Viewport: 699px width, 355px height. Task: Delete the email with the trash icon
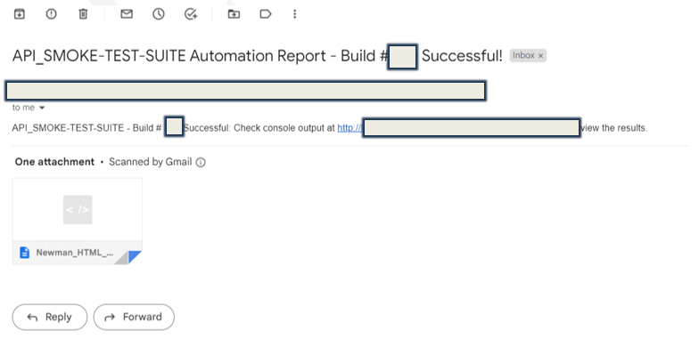pyautogui.click(x=84, y=14)
